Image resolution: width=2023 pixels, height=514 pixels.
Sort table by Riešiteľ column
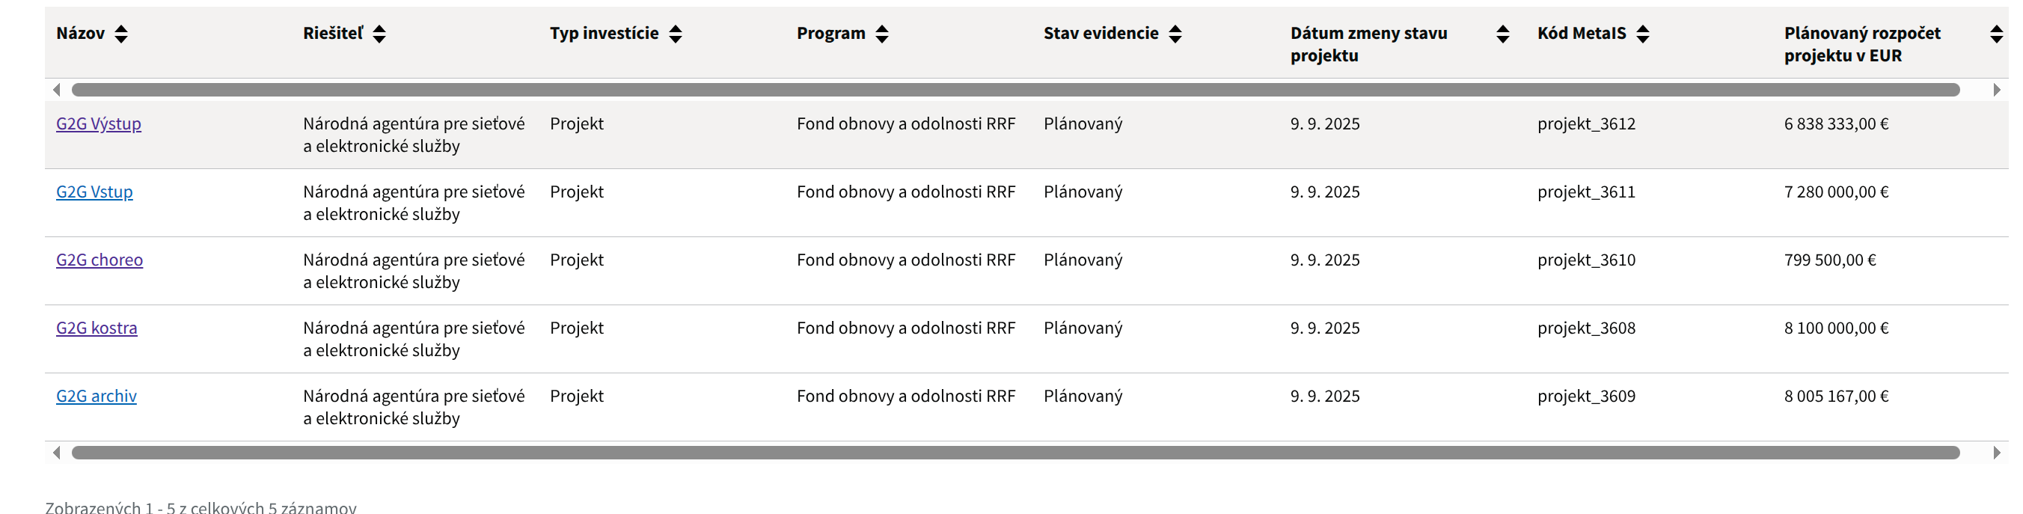[x=379, y=34]
